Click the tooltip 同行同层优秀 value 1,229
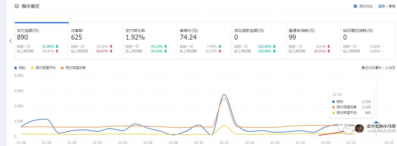 tap(366, 107)
